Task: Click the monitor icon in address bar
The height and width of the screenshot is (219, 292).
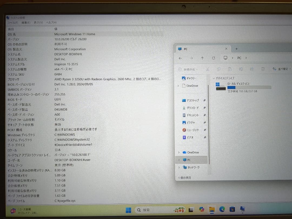Action: pos(225,58)
